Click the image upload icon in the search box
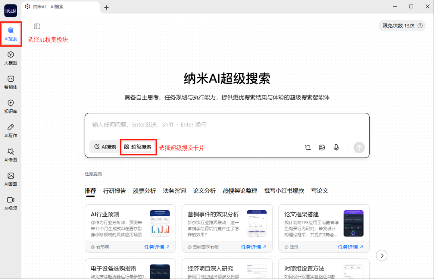 pyautogui.click(x=321, y=147)
